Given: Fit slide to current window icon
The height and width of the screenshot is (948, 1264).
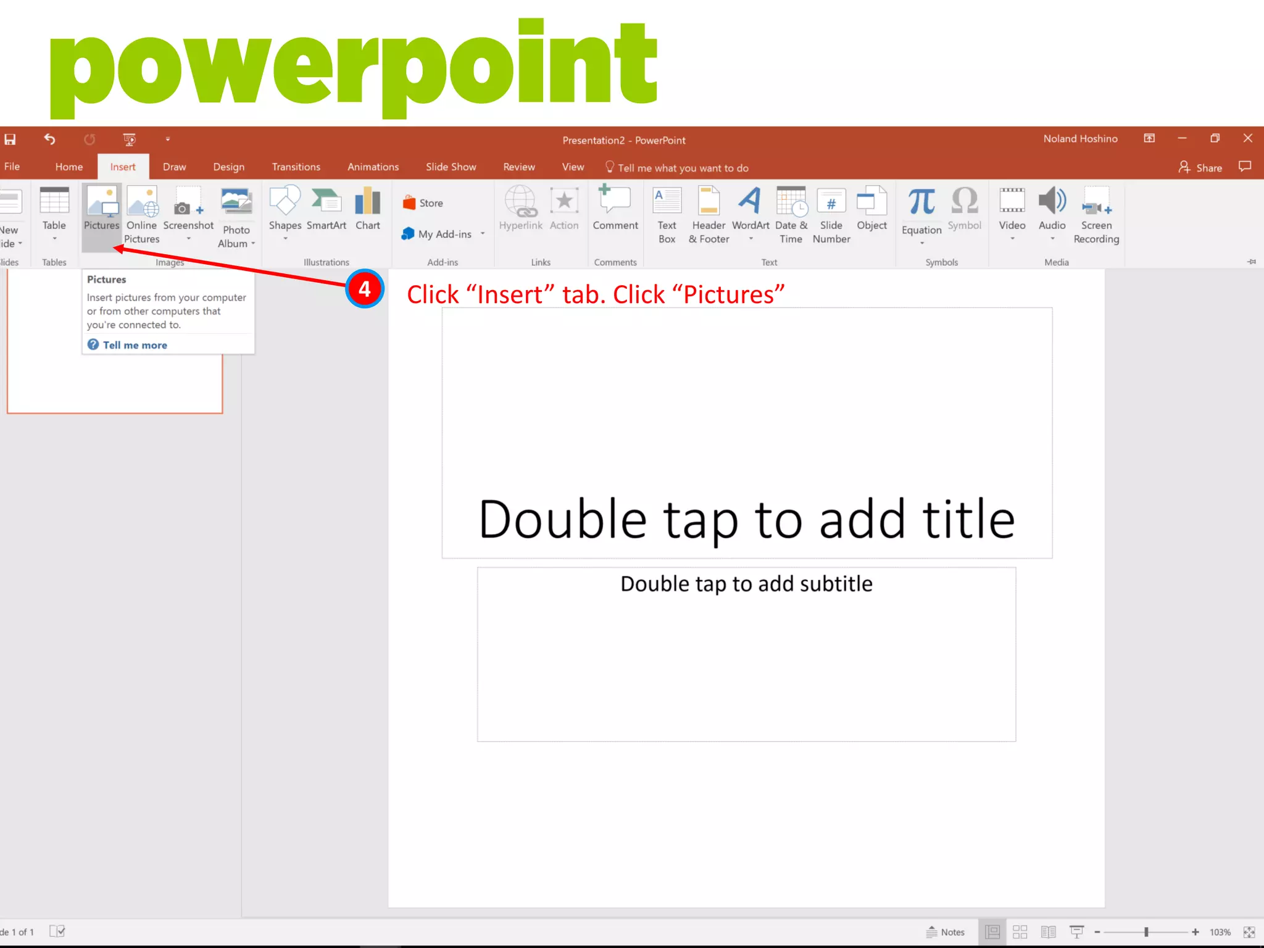Looking at the screenshot, I should [x=1249, y=932].
